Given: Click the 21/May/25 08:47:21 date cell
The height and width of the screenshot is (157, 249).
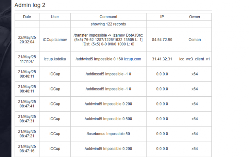Looking at the screenshot, I should point(27,134).
